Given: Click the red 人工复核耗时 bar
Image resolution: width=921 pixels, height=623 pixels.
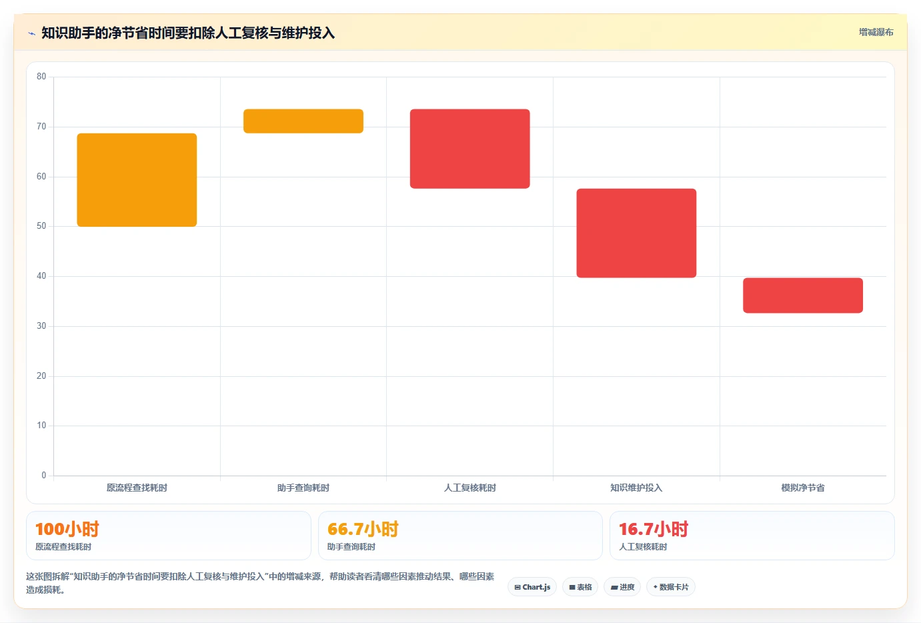Looking at the screenshot, I should coord(470,149).
